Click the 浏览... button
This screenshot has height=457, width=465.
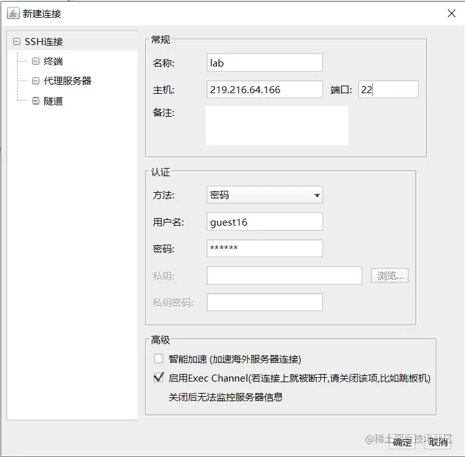pos(390,276)
